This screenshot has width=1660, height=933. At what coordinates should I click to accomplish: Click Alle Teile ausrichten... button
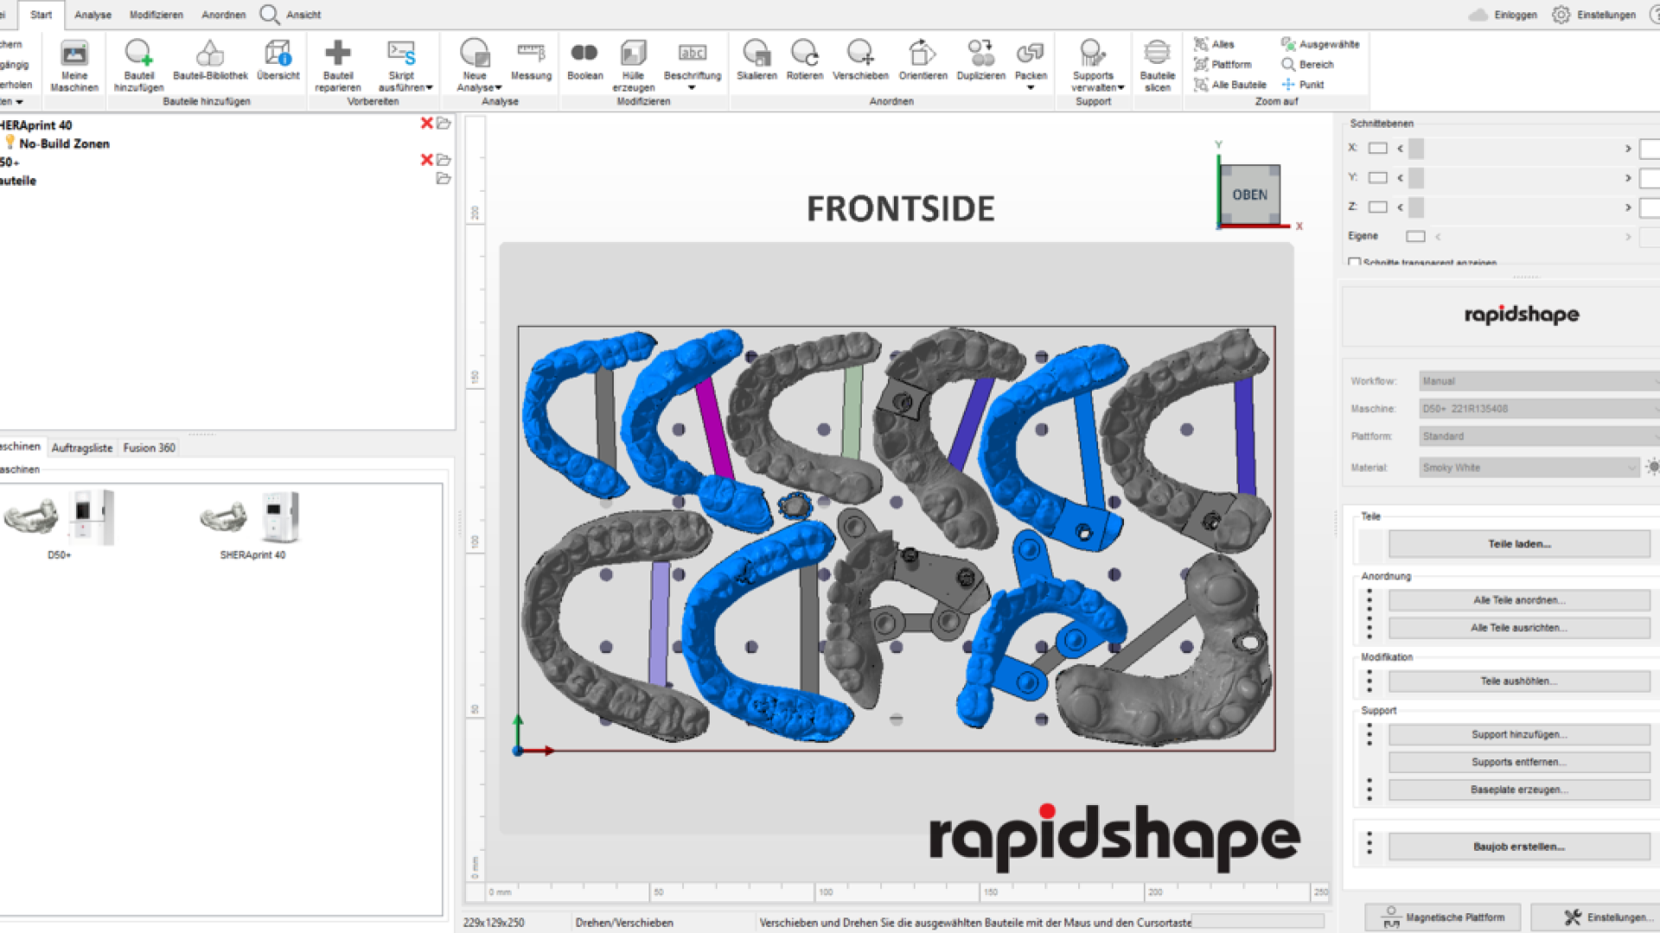(x=1519, y=628)
